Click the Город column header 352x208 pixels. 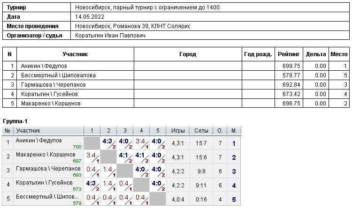pos(188,54)
